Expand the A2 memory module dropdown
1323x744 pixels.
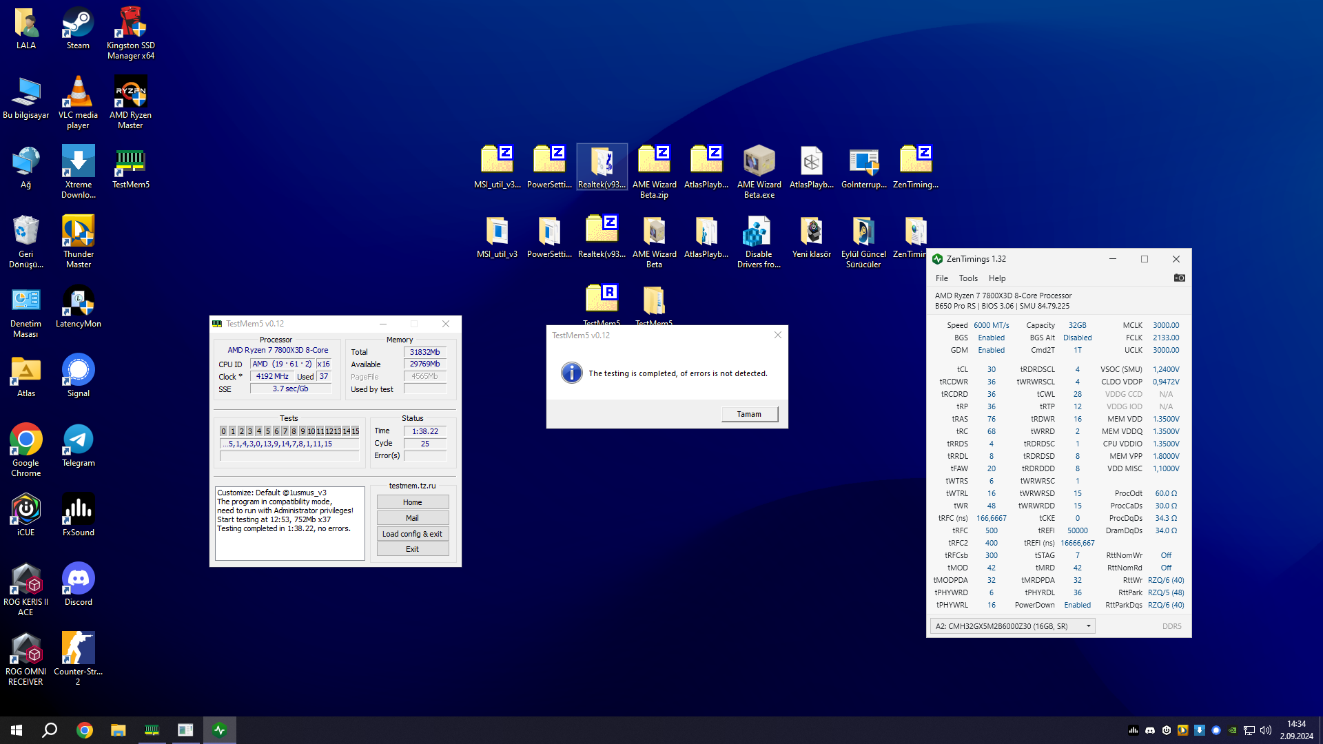pyautogui.click(x=1088, y=626)
